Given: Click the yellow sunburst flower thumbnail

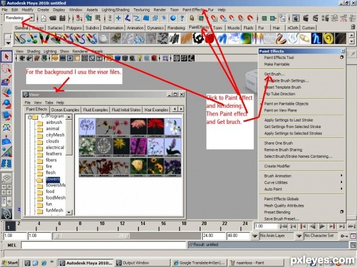Looking at the screenshot, I should [121, 148].
